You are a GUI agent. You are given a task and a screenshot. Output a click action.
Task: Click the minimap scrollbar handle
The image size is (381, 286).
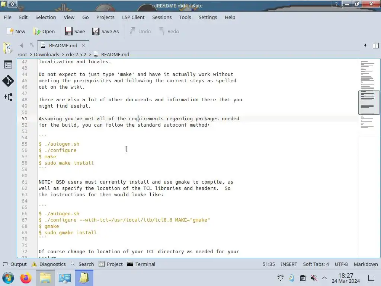click(x=369, y=102)
